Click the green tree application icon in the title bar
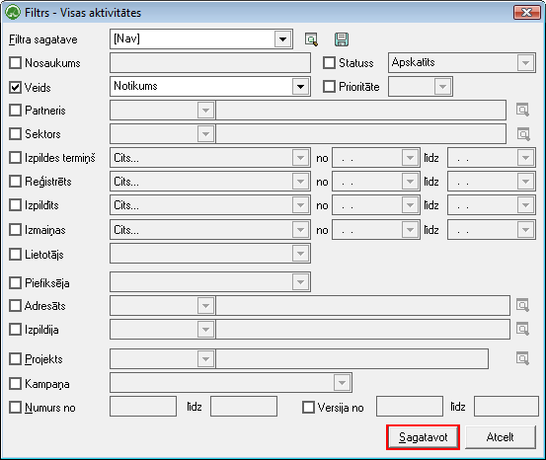 point(13,13)
